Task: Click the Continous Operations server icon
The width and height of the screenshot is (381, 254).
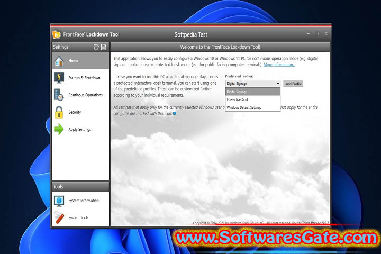Action: [x=59, y=95]
